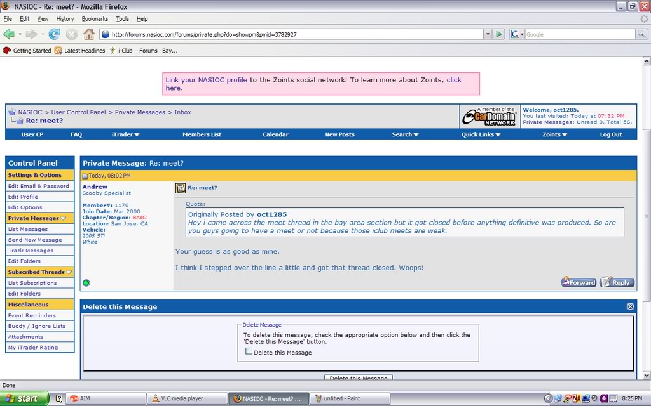
Task: Click the post icon next to Today, 08:02 PM
Action: [x=85, y=176]
